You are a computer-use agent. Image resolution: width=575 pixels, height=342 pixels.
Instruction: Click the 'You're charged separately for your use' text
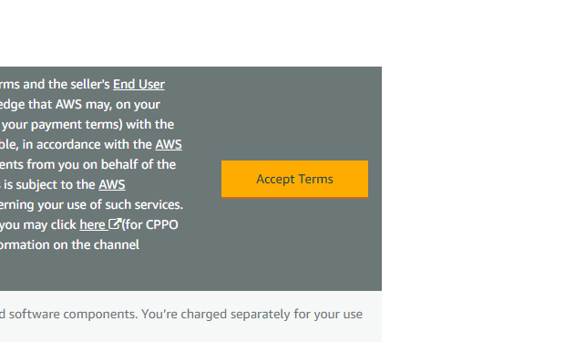pyautogui.click(x=252, y=314)
